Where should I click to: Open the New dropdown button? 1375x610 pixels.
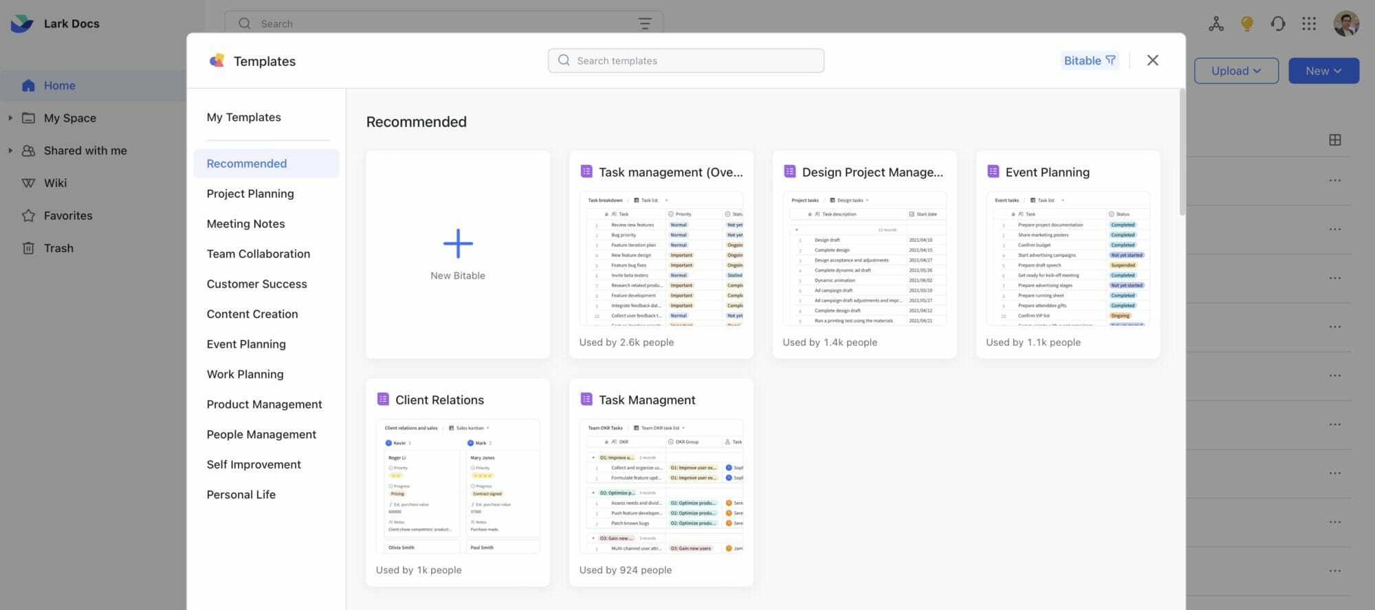[1323, 71]
